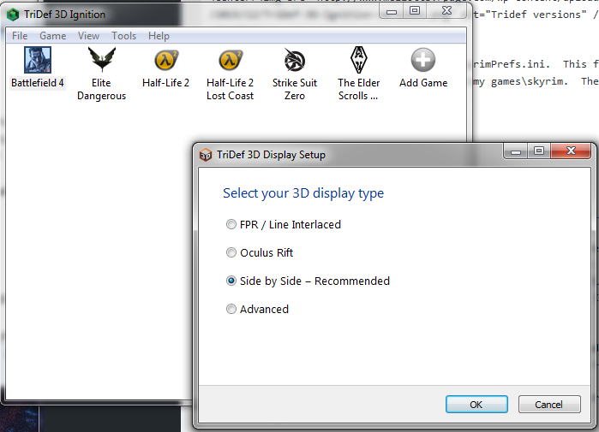Cancel the display setup dialog
This screenshot has width=599, height=432.
click(x=549, y=404)
